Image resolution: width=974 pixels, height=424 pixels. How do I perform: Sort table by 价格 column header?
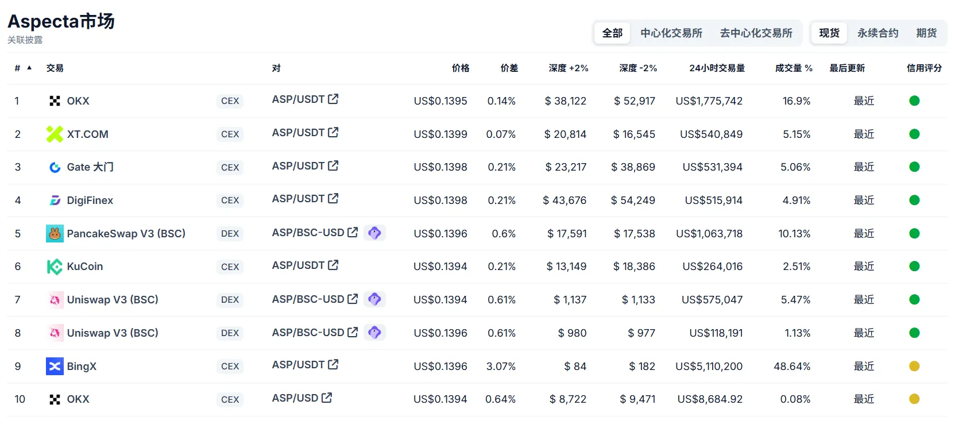(x=460, y=68)
